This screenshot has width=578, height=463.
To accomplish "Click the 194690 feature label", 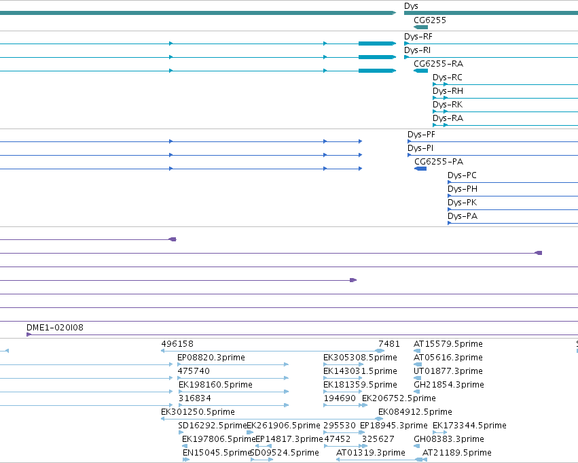I will [340, 398].
